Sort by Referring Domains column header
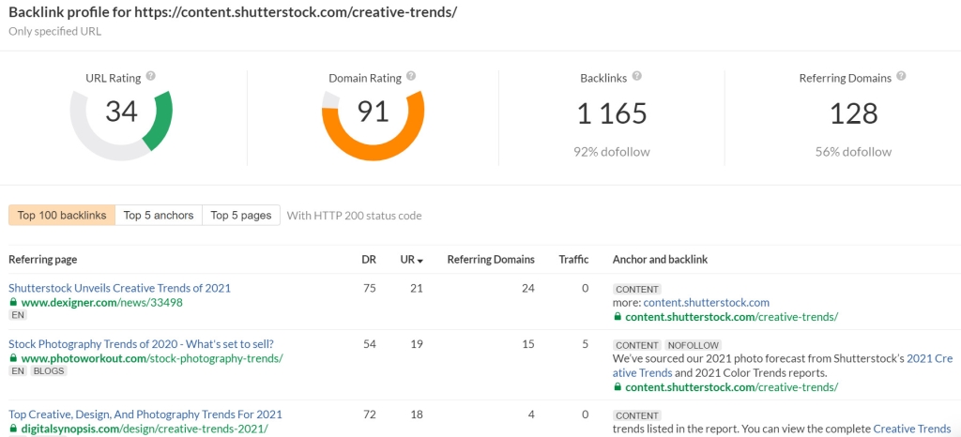 pos(490,260)
